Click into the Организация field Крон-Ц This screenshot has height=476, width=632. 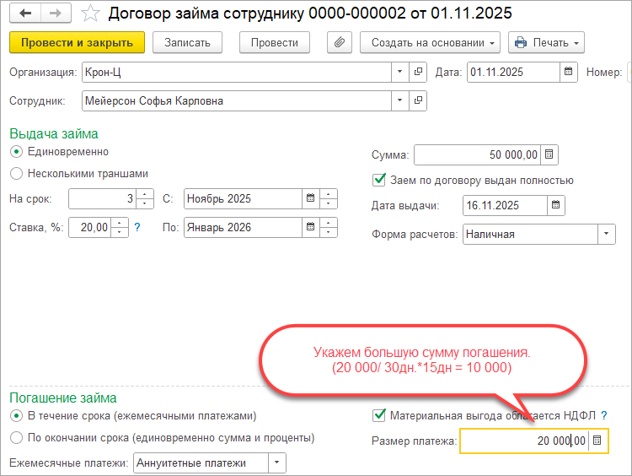pyautogui.click(x=237, y=72)
